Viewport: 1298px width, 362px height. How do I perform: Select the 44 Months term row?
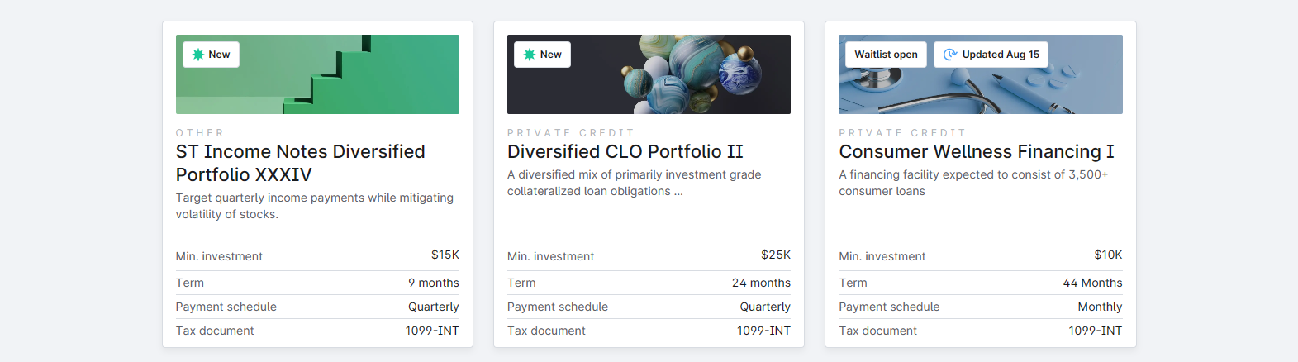pos(981,283)
